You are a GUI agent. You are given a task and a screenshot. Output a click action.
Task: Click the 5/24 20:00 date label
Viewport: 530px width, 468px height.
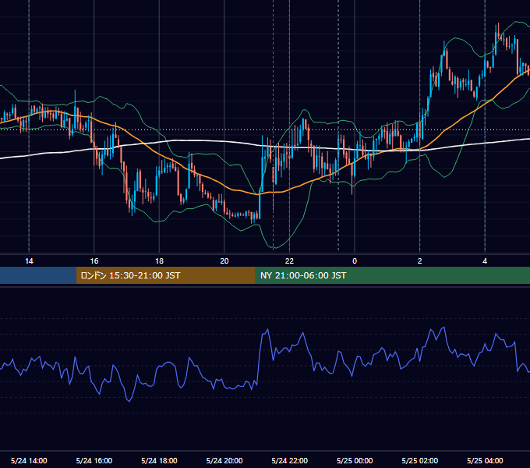click(x=224, y=460)
